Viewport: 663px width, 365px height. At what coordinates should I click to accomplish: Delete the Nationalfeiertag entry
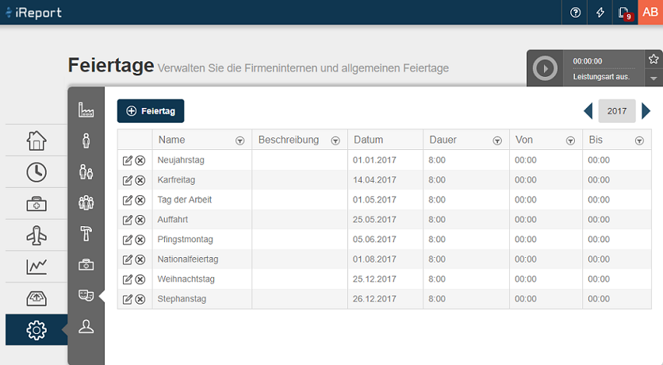(140, 259)
